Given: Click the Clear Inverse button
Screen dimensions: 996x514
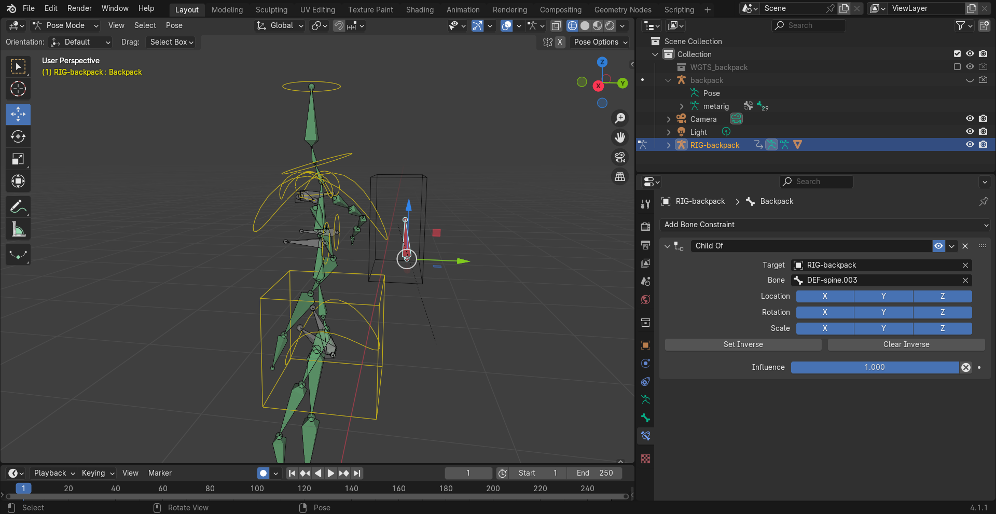Looking at the screenshot, I should point(906,344).
